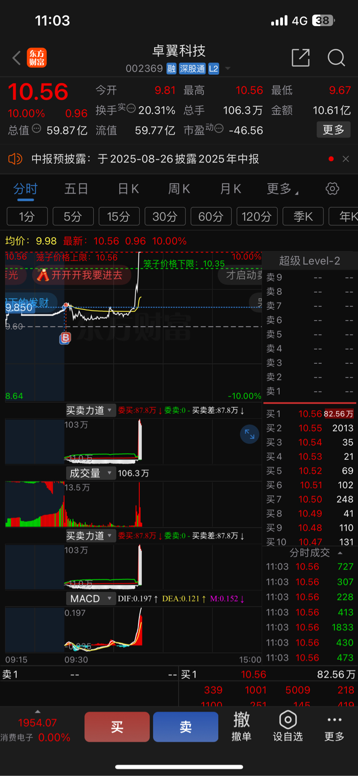Collapse the 分时成交 section arrow

click(340, 553)
